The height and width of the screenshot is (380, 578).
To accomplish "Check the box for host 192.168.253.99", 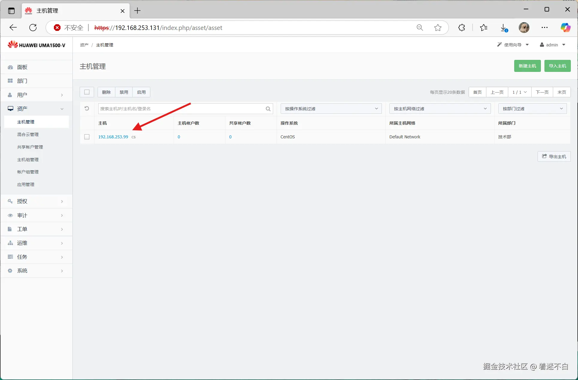I will (87, 137).
